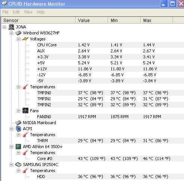This screenshot has height=181, width=184.
Task: Click the thermometer icon under Winbond Temperatures
Action: 25,87
